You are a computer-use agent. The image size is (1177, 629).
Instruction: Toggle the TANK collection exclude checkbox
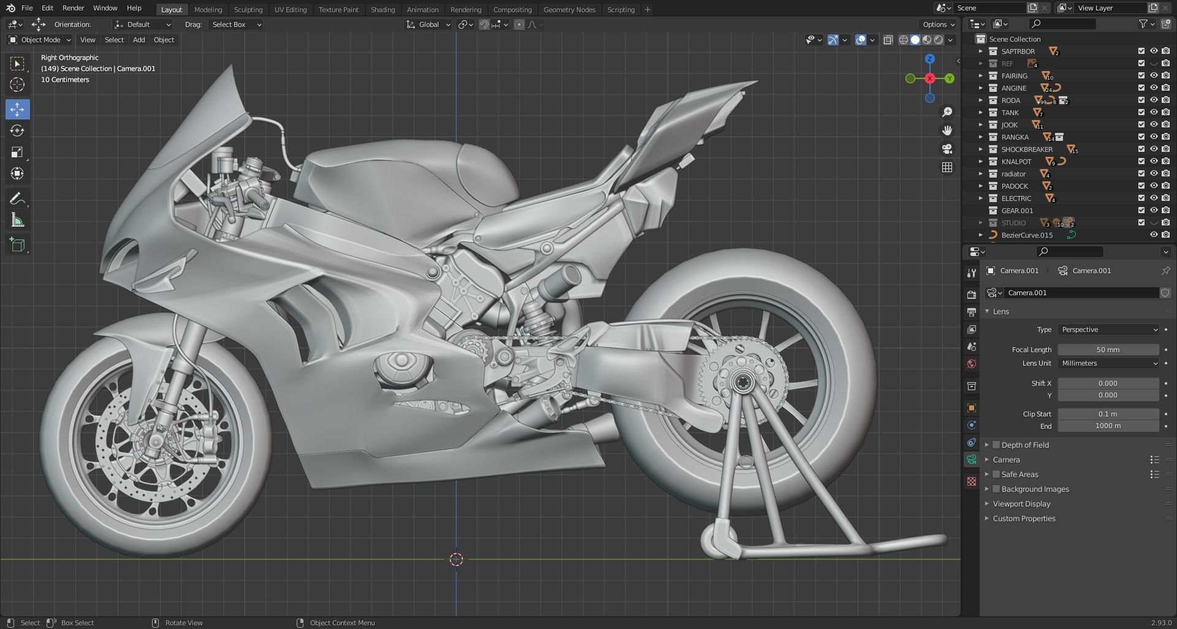point(1141,112)
